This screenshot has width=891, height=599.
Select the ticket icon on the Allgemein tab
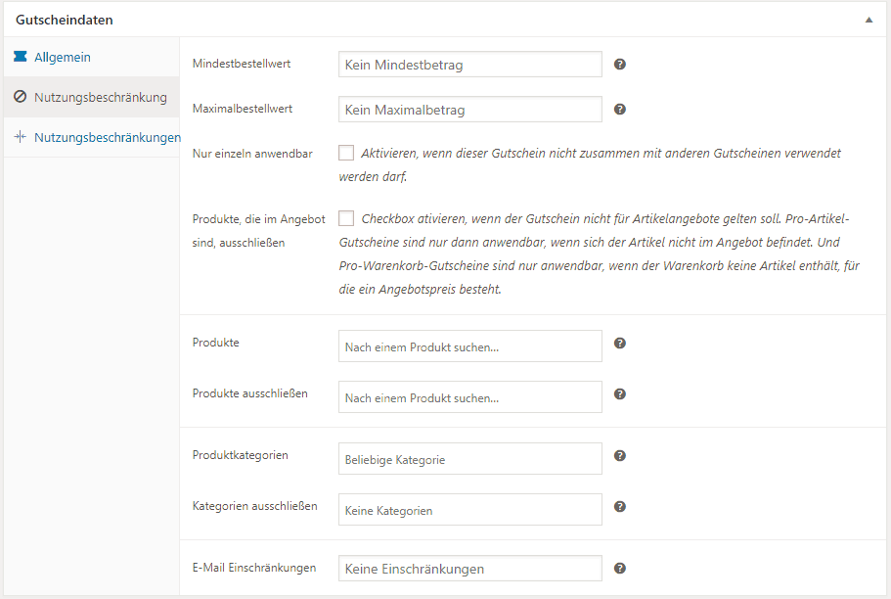coord(21,57)
